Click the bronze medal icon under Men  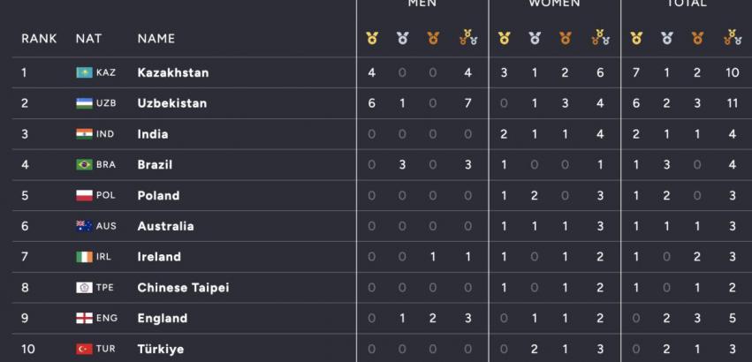[433, 38]
